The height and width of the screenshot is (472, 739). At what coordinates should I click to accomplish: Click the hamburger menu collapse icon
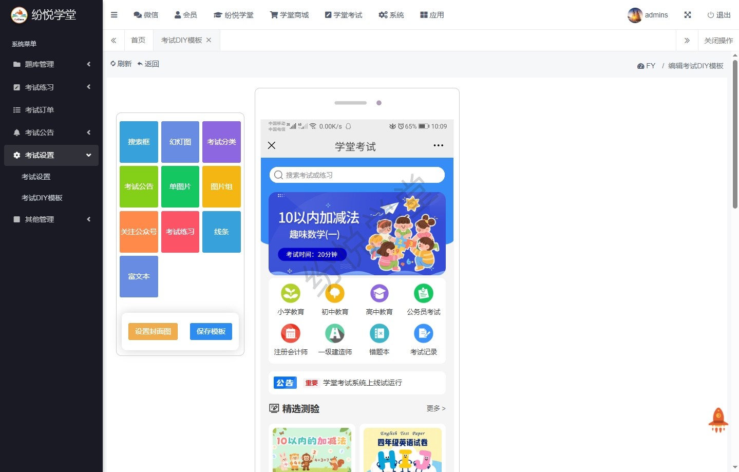(x=114, y=15)
